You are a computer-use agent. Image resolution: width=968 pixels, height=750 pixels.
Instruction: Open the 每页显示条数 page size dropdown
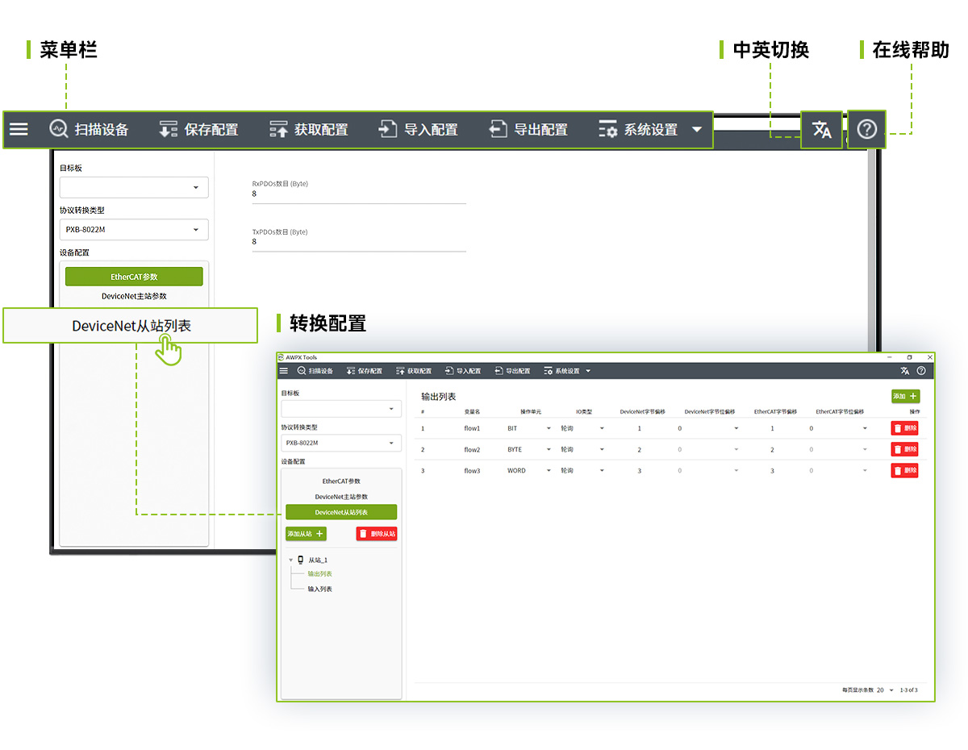point(891,690)
